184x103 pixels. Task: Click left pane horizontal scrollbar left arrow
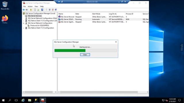23,92
